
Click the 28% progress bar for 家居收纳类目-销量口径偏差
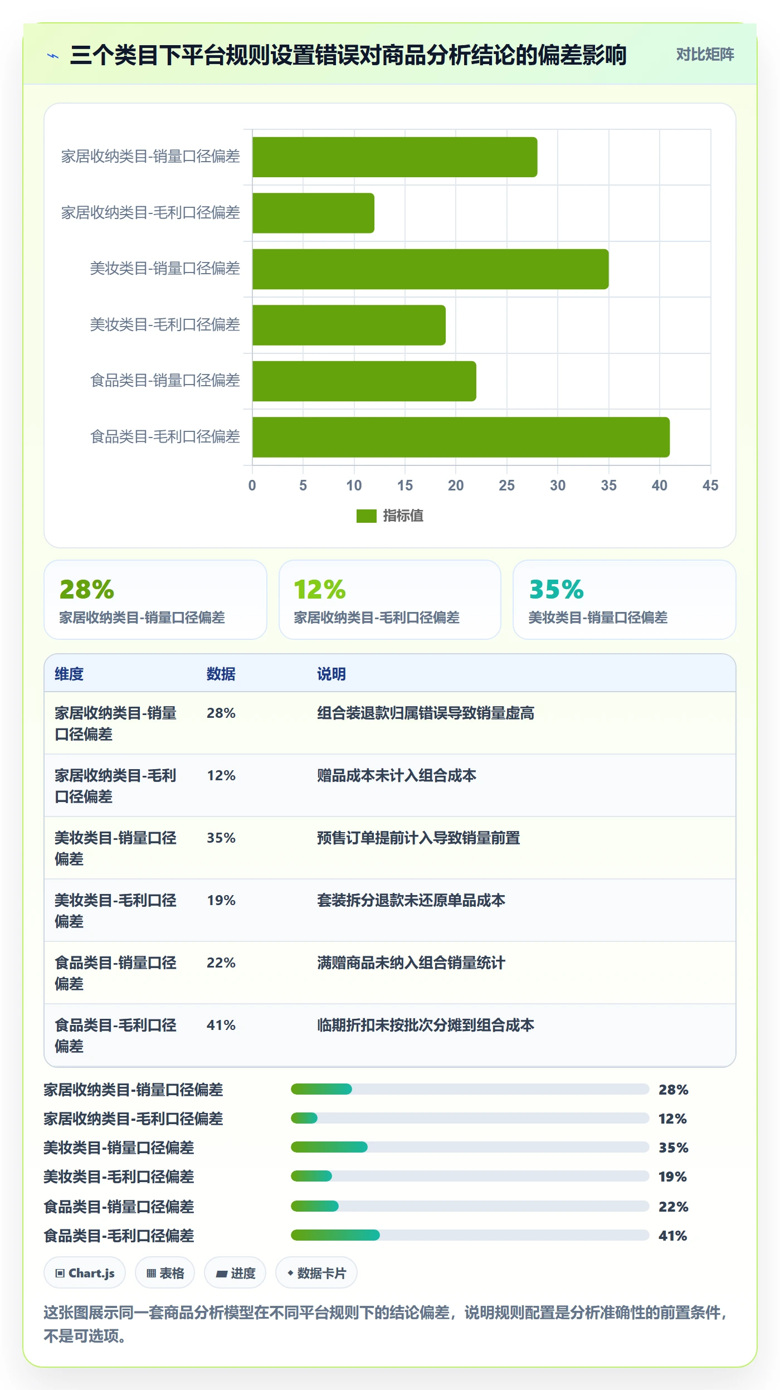(470, 1089)
